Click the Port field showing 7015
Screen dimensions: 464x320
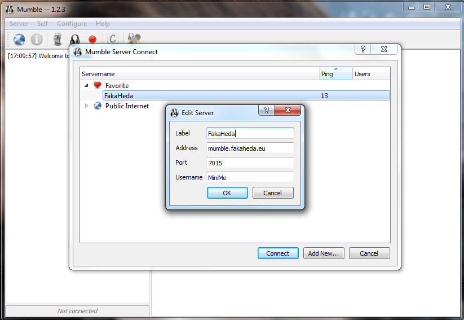point(250,163)
